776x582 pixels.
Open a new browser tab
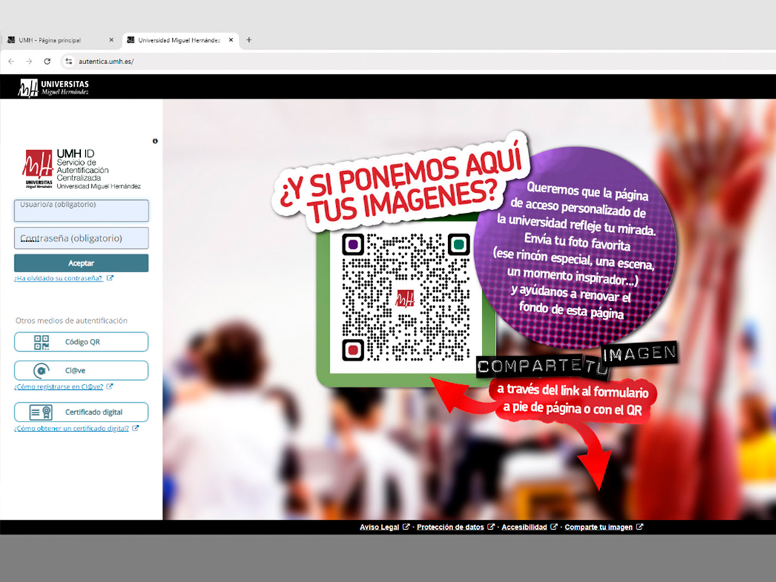(x=249, y=40)
